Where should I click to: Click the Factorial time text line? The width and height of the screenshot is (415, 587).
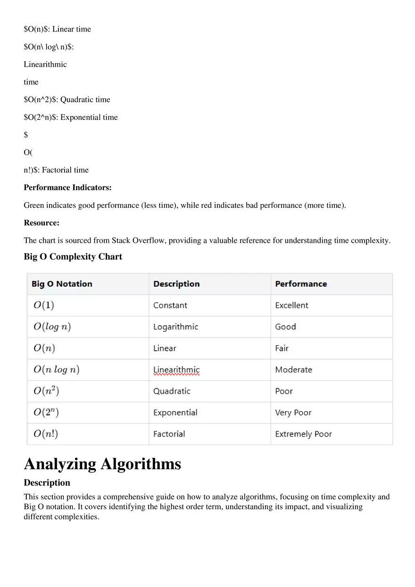pos(56,170)
